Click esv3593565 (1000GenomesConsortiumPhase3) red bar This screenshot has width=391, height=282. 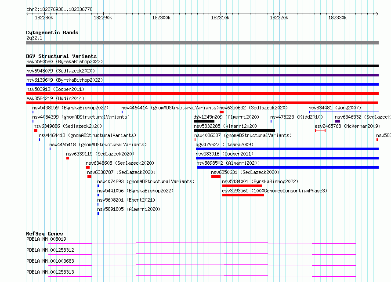(243, 195)
